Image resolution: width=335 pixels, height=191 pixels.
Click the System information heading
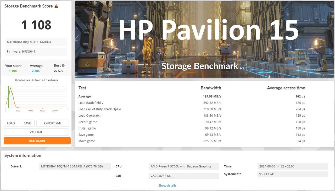pos(23,155)
